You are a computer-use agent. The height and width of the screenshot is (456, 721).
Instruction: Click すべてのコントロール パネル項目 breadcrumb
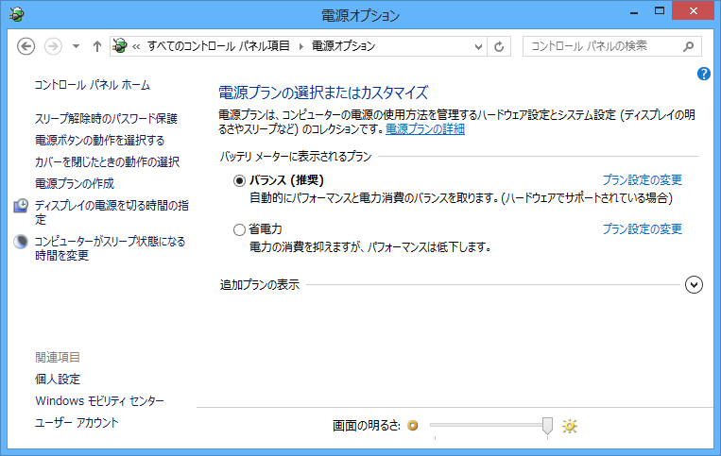coord(218,46)
